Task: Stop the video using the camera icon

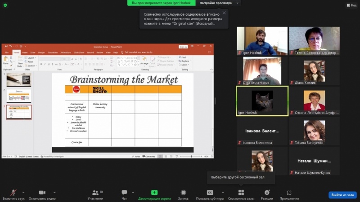Action: coord(42,193)
